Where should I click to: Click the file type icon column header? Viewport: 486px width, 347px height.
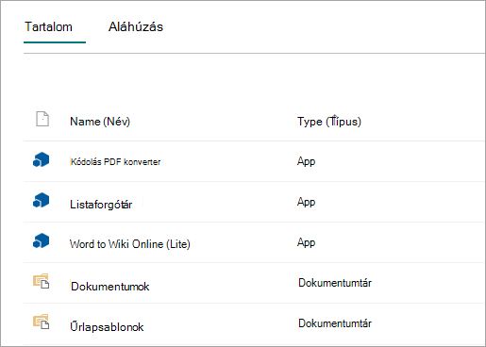click(42, 119)
